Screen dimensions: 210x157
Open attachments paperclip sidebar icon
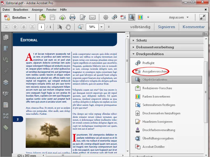[6, 71]
